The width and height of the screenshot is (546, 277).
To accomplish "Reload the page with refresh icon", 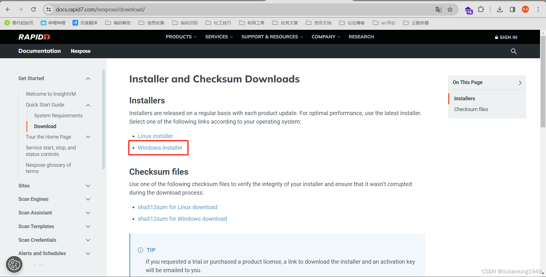I will tap(33, 9).
